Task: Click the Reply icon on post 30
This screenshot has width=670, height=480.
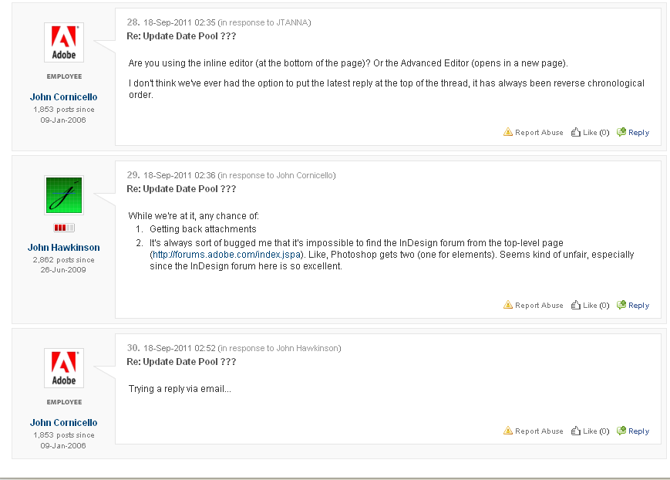Action: 621,431
